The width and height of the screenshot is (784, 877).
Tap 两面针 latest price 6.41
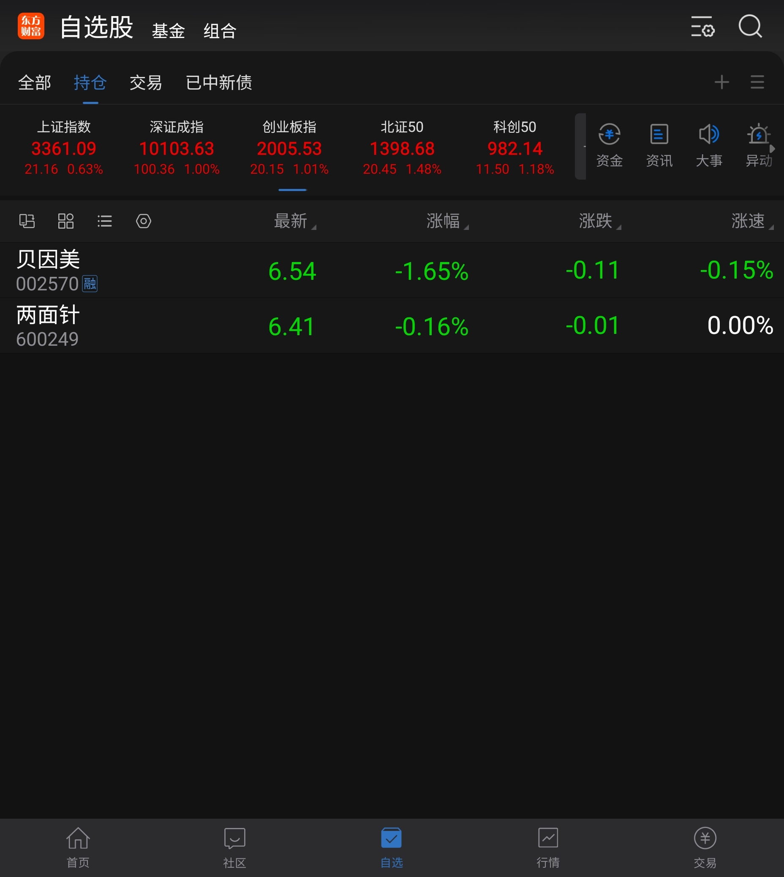291,326
